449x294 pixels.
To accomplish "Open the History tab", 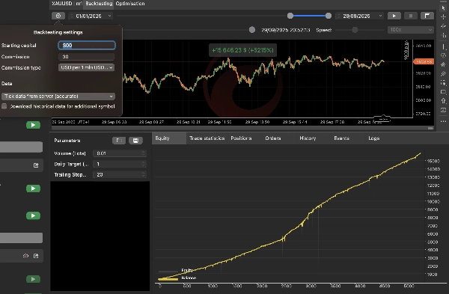I will click(308, 138).
